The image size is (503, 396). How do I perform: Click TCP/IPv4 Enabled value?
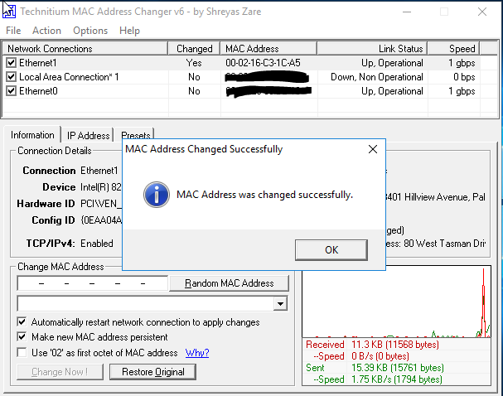coord(97,243)
